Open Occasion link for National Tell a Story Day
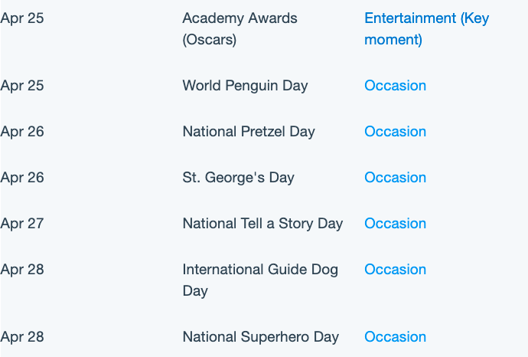Screen dimensions: 528x357 pos(396,224)
